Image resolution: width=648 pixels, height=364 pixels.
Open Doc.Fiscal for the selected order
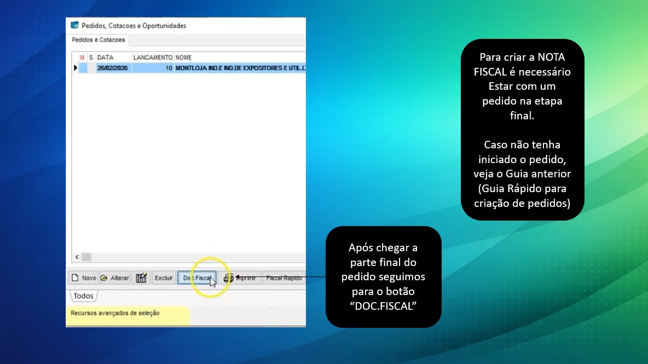pos(196,278)
